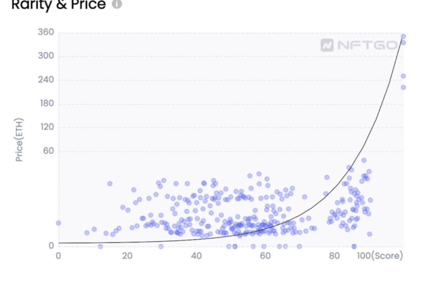This screenshot has width=421, height=287.
Task: Select the leftmost data point at score 0
Action: 58,223
